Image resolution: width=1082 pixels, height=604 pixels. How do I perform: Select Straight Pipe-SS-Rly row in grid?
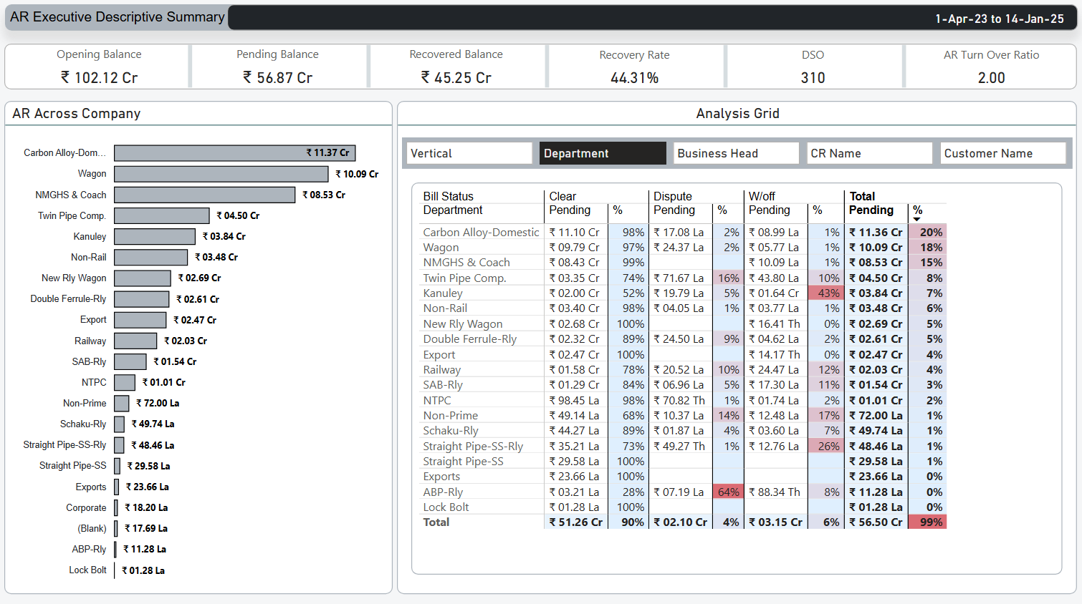(x=684, y=446)
